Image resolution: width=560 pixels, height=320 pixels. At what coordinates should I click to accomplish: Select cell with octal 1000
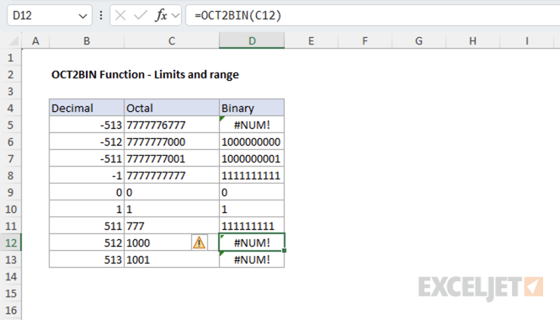pyautogui.click(x=172, y=243)
